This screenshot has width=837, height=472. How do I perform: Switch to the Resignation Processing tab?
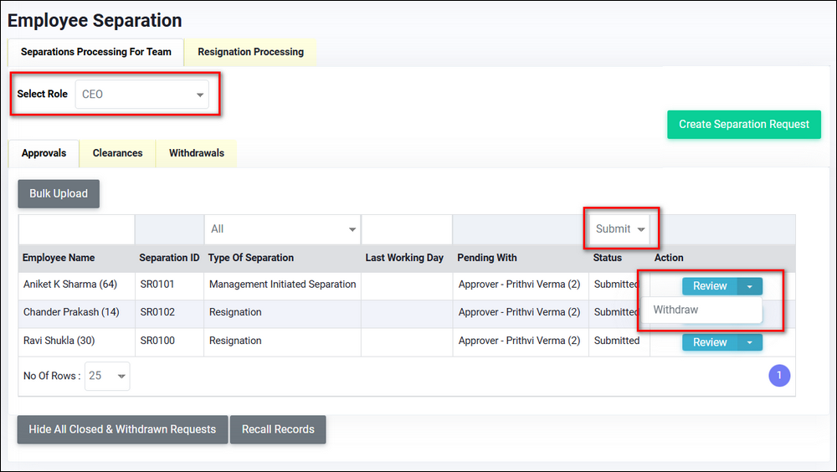click(250, 52)
